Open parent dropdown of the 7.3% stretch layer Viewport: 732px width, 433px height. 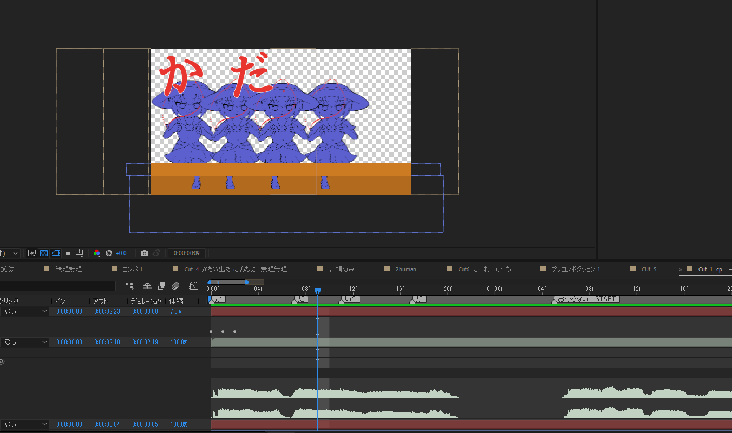[25, 311]
